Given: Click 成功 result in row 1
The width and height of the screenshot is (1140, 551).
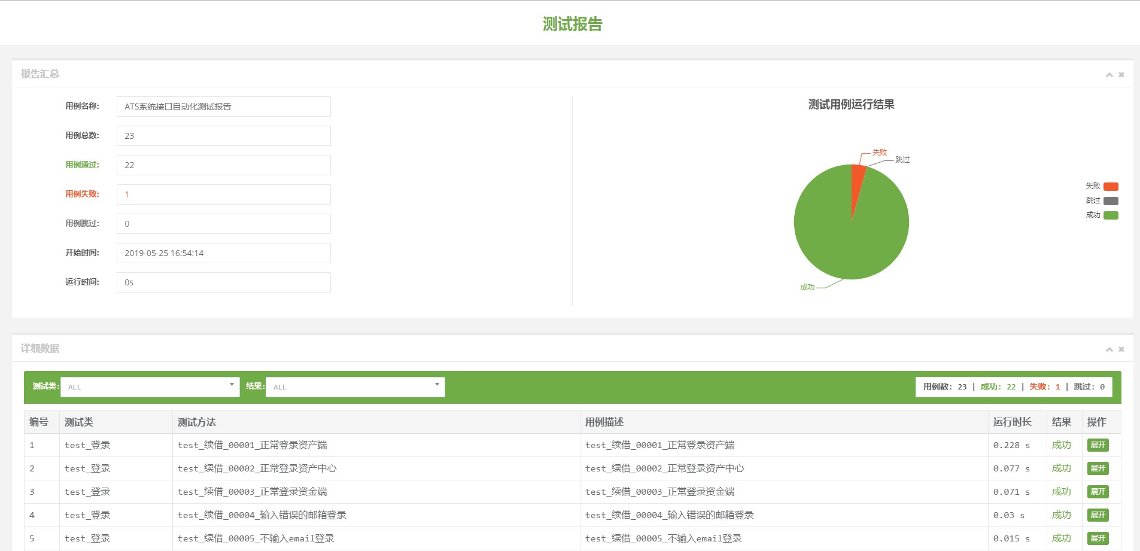Looking at the screenshot, I should [1062, 445].
